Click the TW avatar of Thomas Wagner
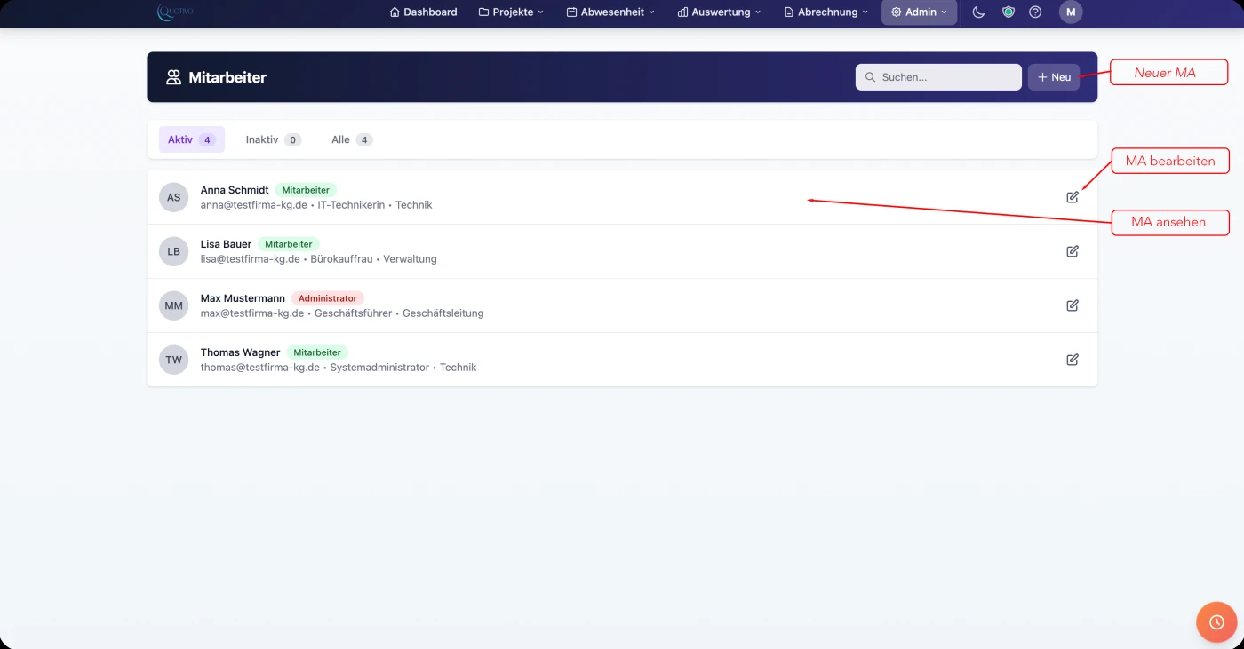This screenshot has width=1244, height=649. coord(173,360)
